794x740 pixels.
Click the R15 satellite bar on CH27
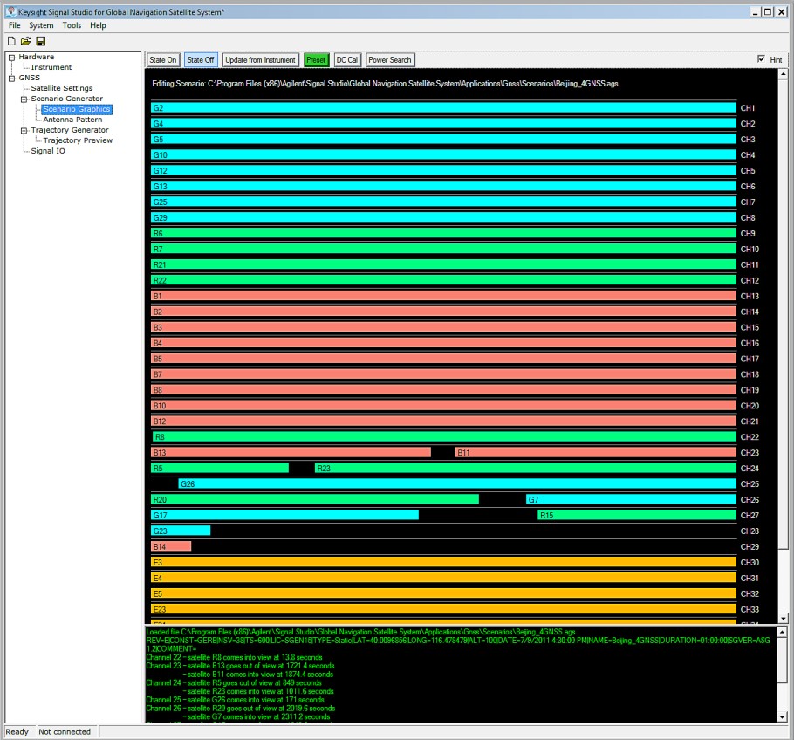[637, 516]
